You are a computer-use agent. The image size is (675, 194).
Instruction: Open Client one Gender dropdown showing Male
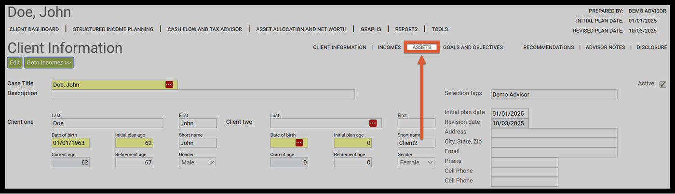(x=198, y=162)
